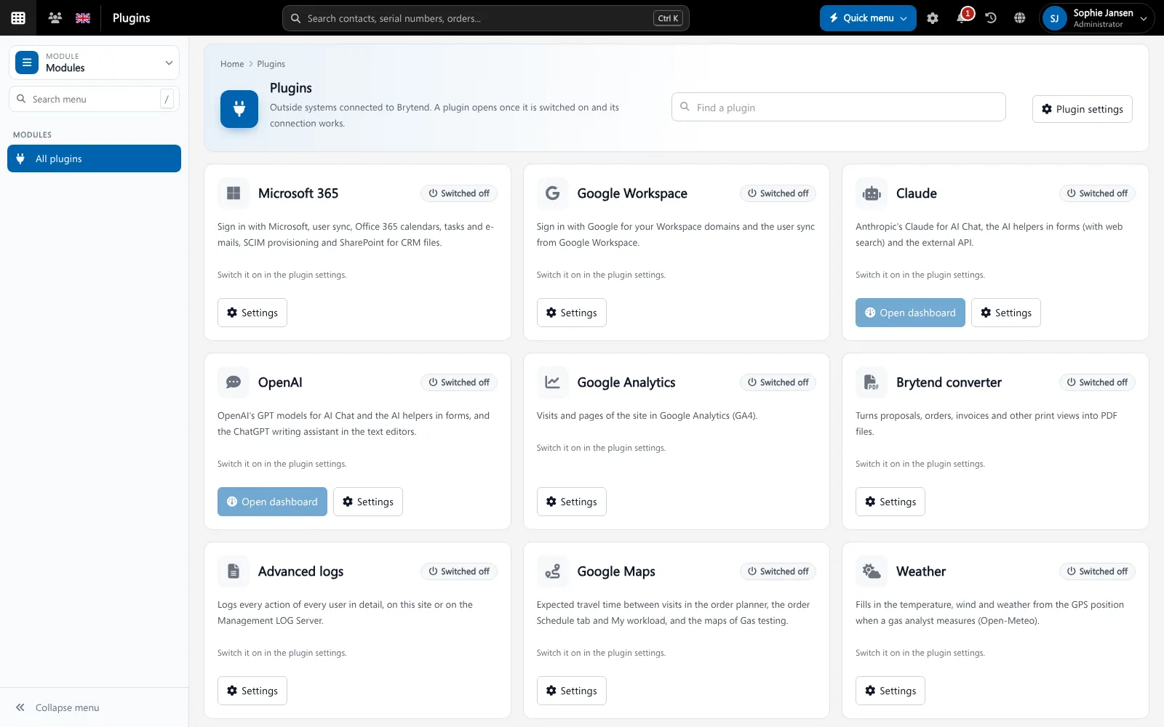Open Settings for Advanced logs
The height and width of the screenshot is (727, 1164).
[252, 691]
